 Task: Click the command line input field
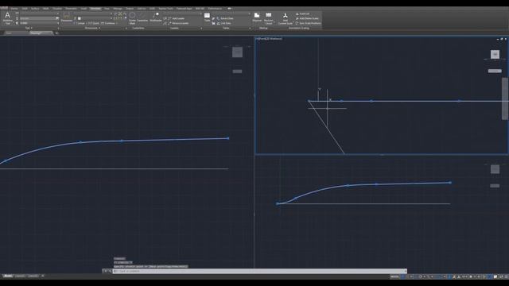click(x=260, y=271)
